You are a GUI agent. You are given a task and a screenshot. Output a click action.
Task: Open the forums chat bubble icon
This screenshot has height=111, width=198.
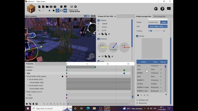tap(169, 9)
